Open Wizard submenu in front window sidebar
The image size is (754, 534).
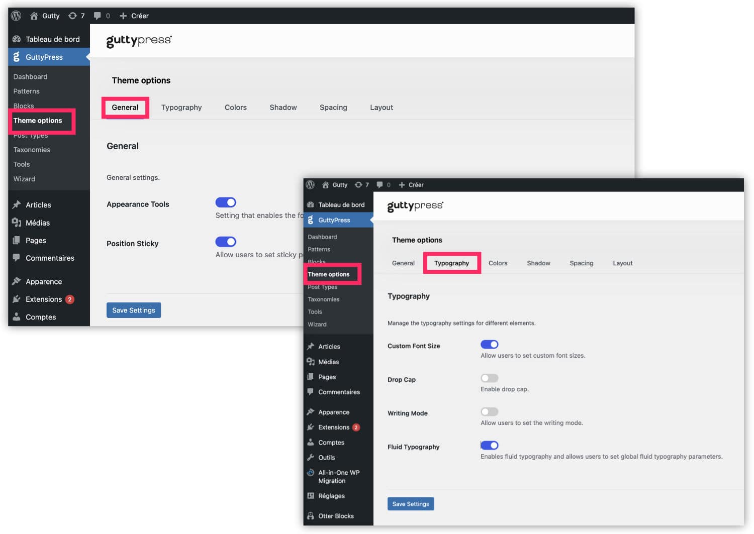coord(317,325)
